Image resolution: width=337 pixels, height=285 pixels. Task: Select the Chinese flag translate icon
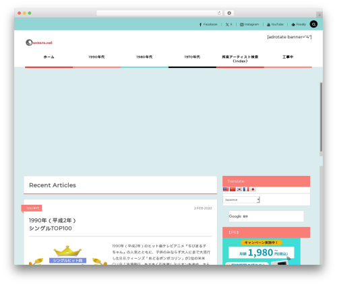point(233,189)
